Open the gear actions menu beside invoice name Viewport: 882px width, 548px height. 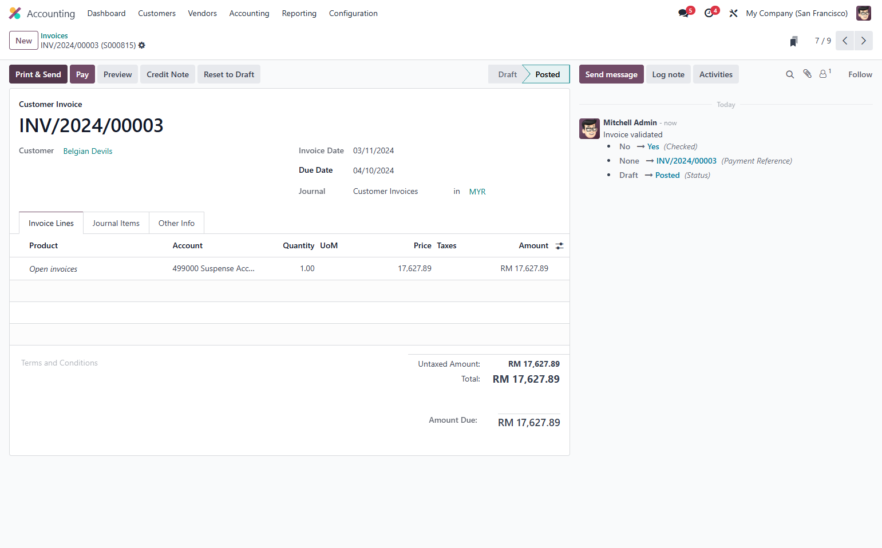tap(142, 45)
